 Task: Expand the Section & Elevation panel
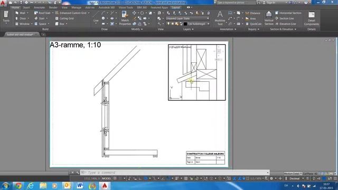tap(283, 29)
